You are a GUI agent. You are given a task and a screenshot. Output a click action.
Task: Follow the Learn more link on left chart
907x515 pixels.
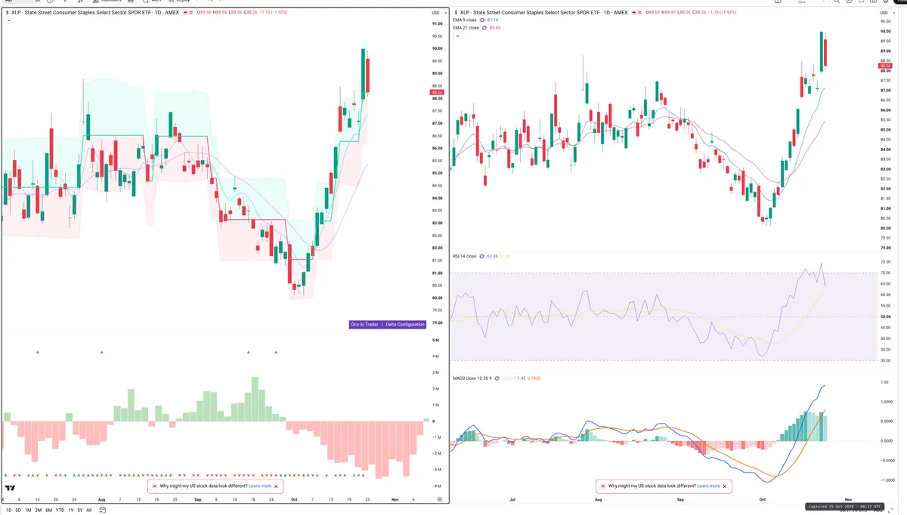point(260,486)
